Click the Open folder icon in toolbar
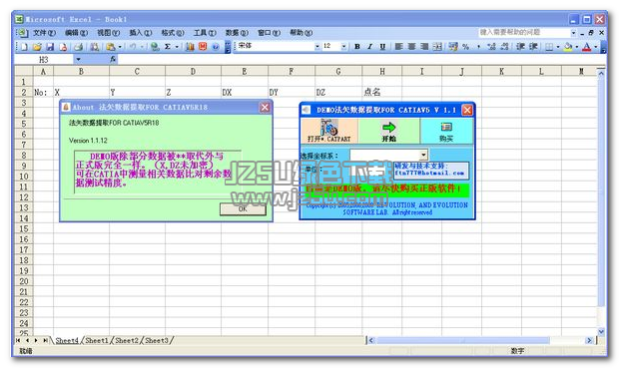The width and height of the screenshot is (619, 368). (37, 47)
